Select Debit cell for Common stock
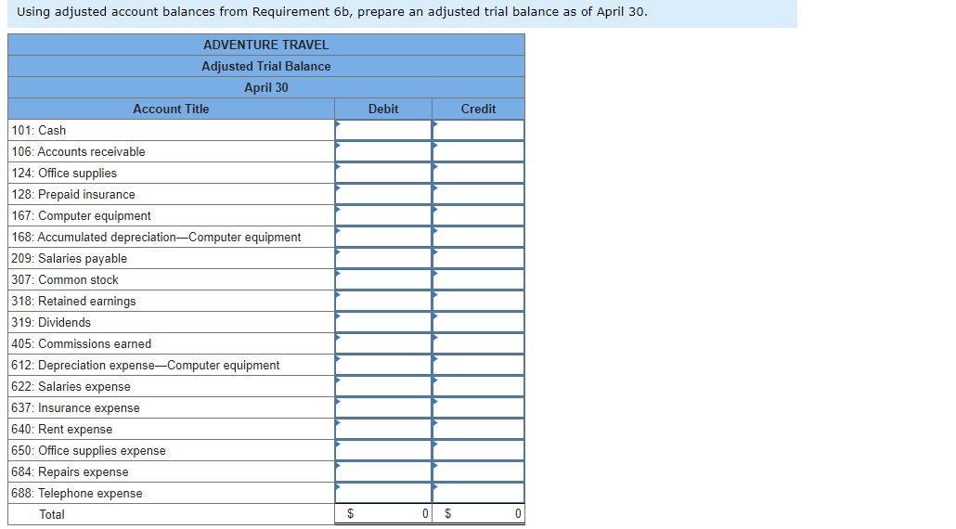The width and height of the screenshot is (956, 529). 383,279
